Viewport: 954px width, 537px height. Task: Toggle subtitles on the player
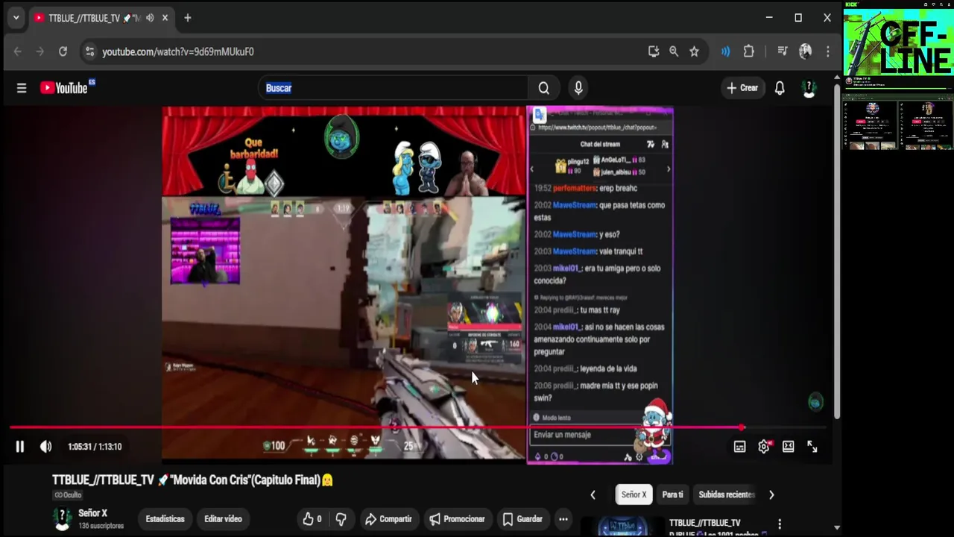coord(739,447)
